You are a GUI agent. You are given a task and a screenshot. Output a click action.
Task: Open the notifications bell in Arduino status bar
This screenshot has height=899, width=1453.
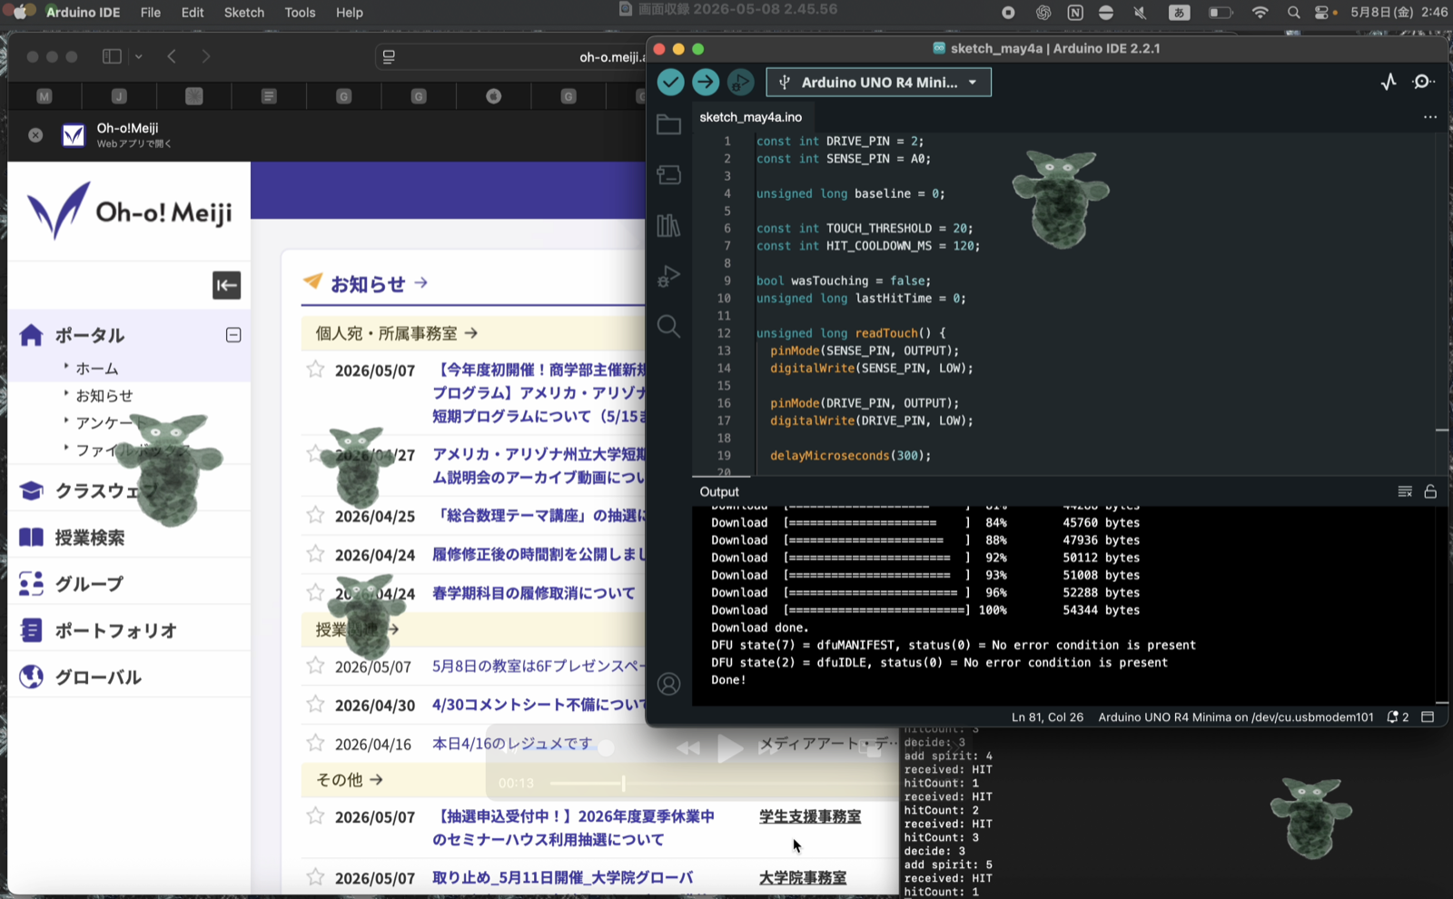click(1398, 716)
